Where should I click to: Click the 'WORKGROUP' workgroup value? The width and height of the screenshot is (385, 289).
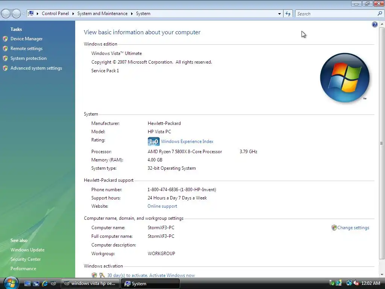tap(161, 254)
